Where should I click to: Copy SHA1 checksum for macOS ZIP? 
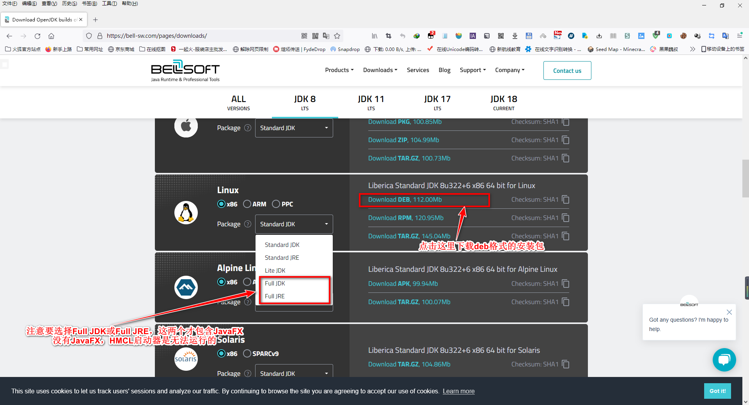(566, 140)
